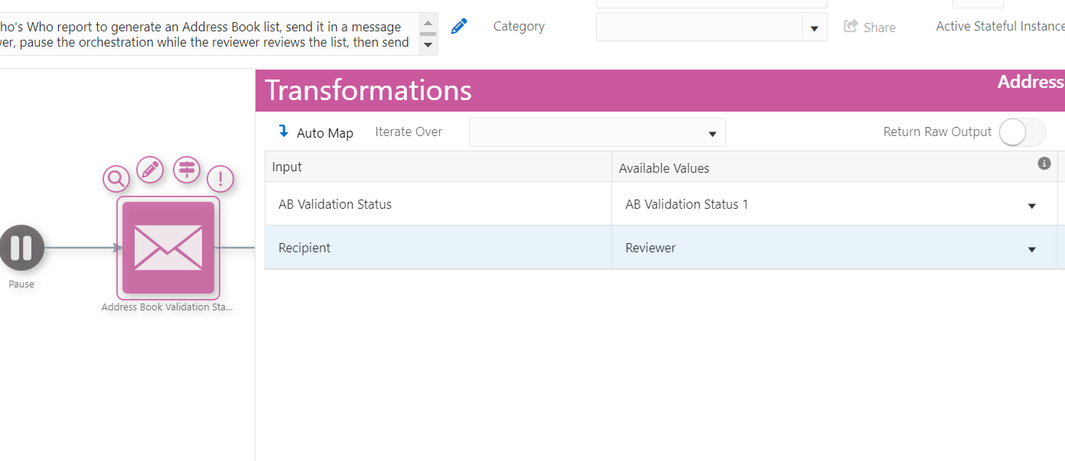Click the Recipient input cell
This screenshot has width=1065, height=461.
(438, 248)
